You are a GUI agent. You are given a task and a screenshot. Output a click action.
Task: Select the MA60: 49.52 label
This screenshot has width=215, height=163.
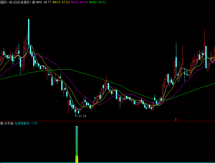97,2
